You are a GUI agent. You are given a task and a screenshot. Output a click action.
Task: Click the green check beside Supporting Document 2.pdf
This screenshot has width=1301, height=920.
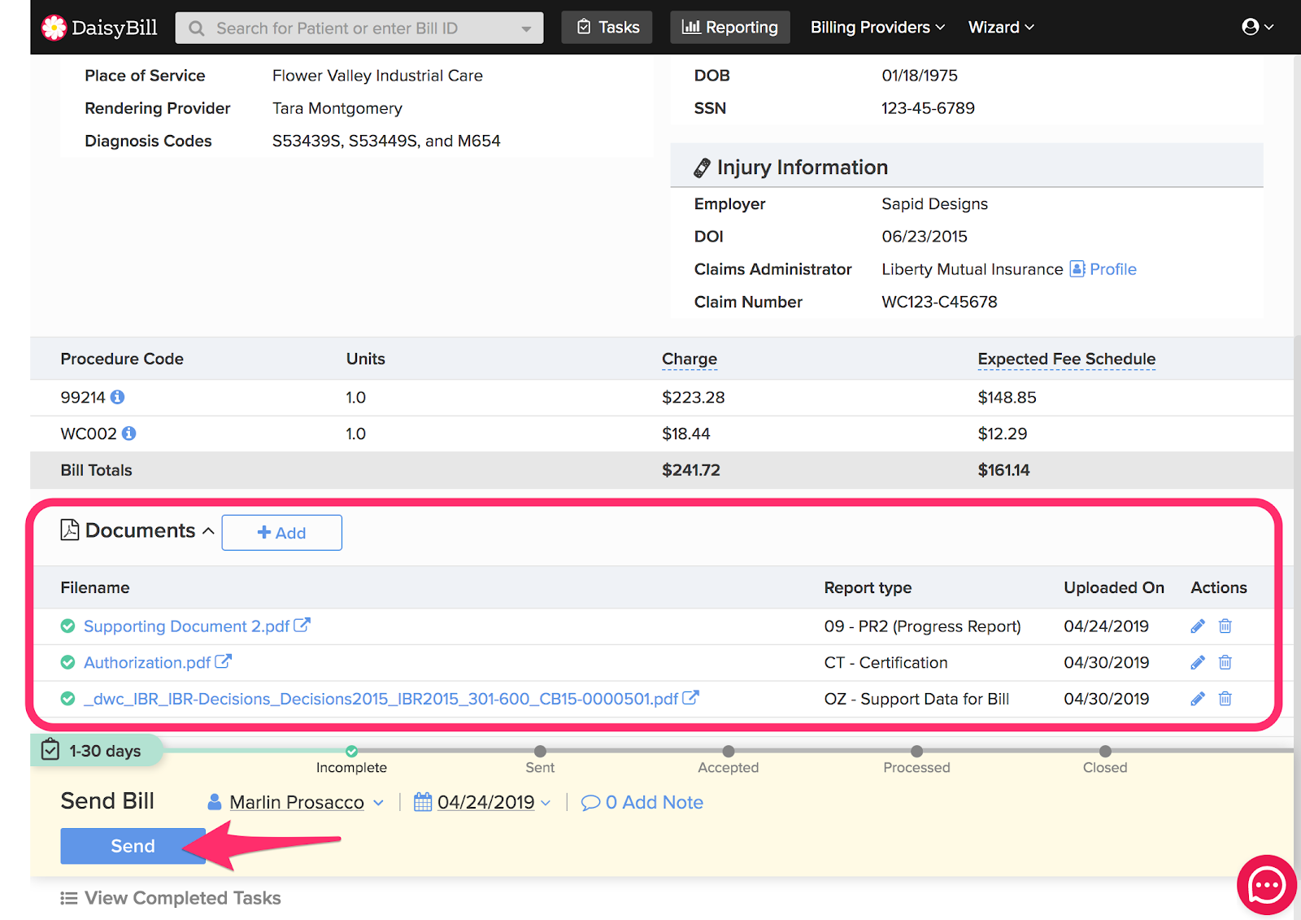68,626
